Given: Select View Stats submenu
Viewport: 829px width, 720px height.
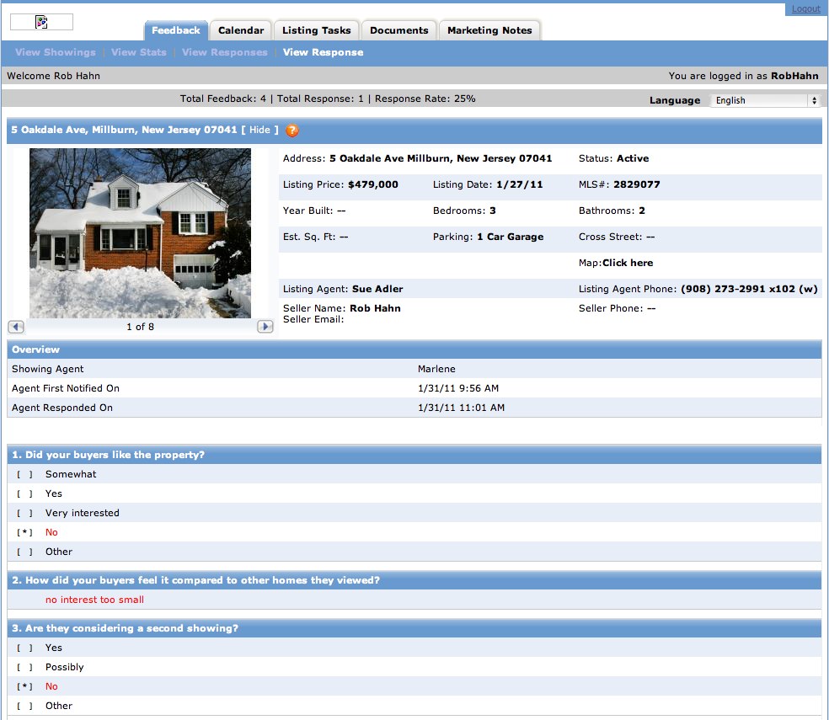Looking at the screenshot, I should [x=139, y=52].
